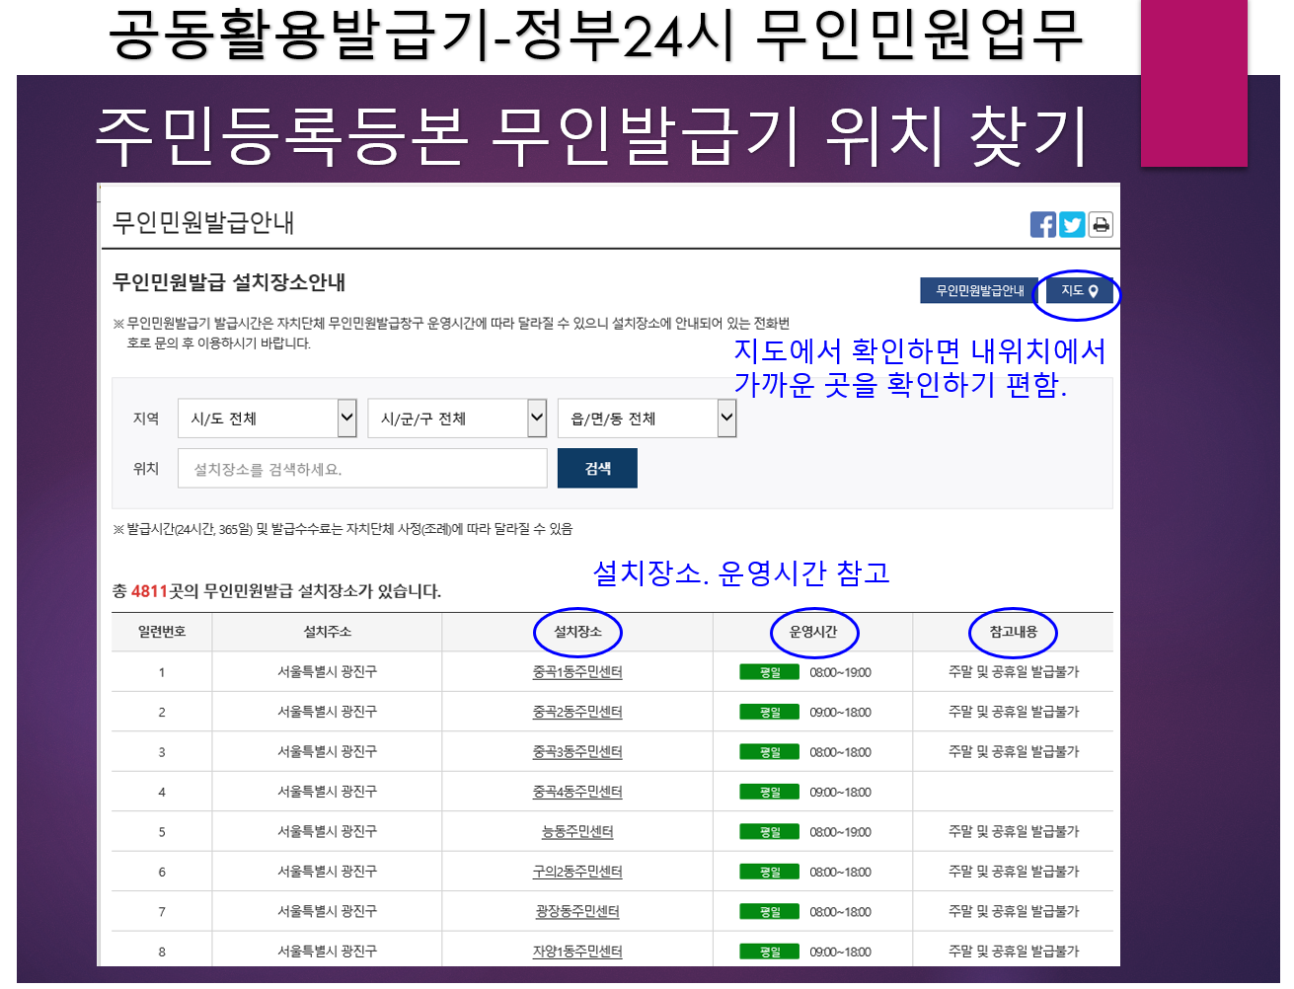Image resolution: width=1294 pixels, height=989 pixels.
Task: Open 광장동주민센터 link
Action: [577, 912]
